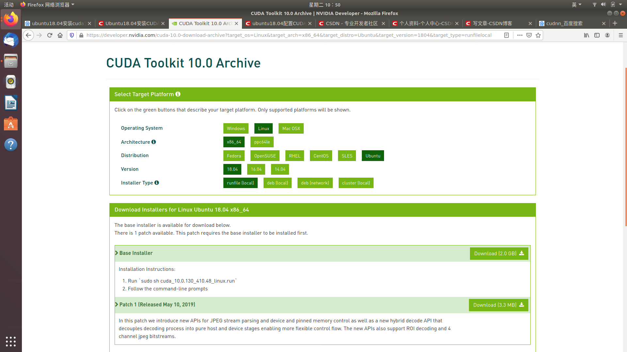Open the Firefox Library icon
The width and height of the screenshot is (627, 352).
(586, 35)
